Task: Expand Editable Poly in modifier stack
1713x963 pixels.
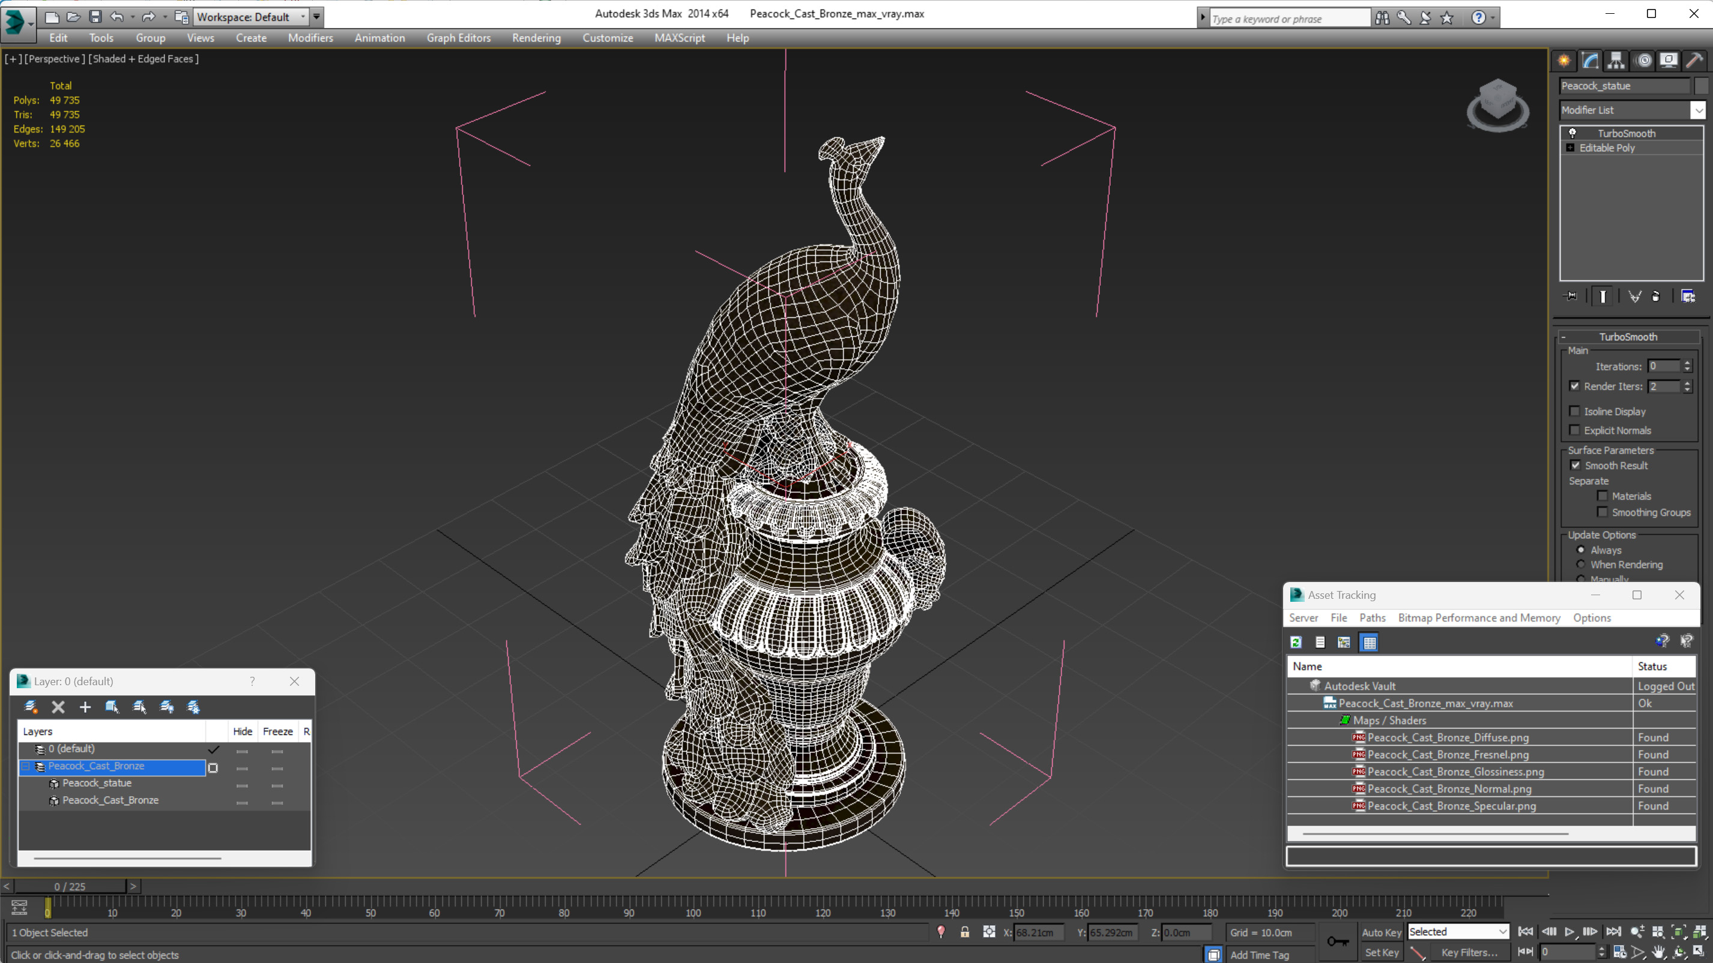Action: tap(1570, 148)
